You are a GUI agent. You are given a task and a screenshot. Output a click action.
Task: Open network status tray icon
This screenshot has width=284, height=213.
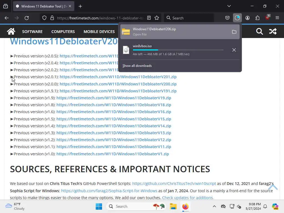pos(232,206)
